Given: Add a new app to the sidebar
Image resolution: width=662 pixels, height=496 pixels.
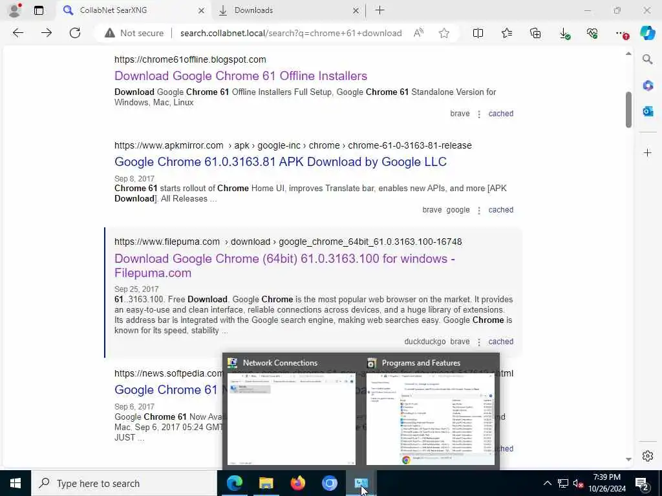Looking at the screenshot, I should [x=647, y=152].
